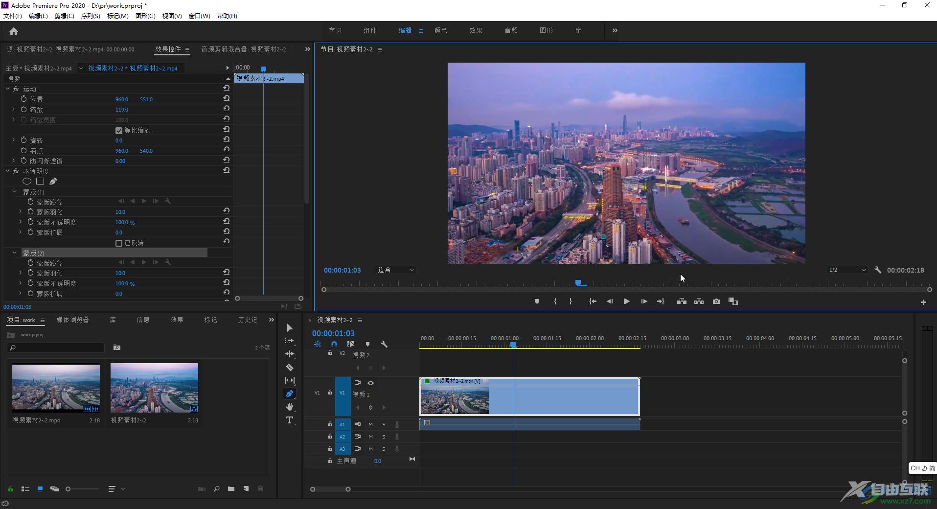Toggle lock on V2 track

click(x=330, y=353)
